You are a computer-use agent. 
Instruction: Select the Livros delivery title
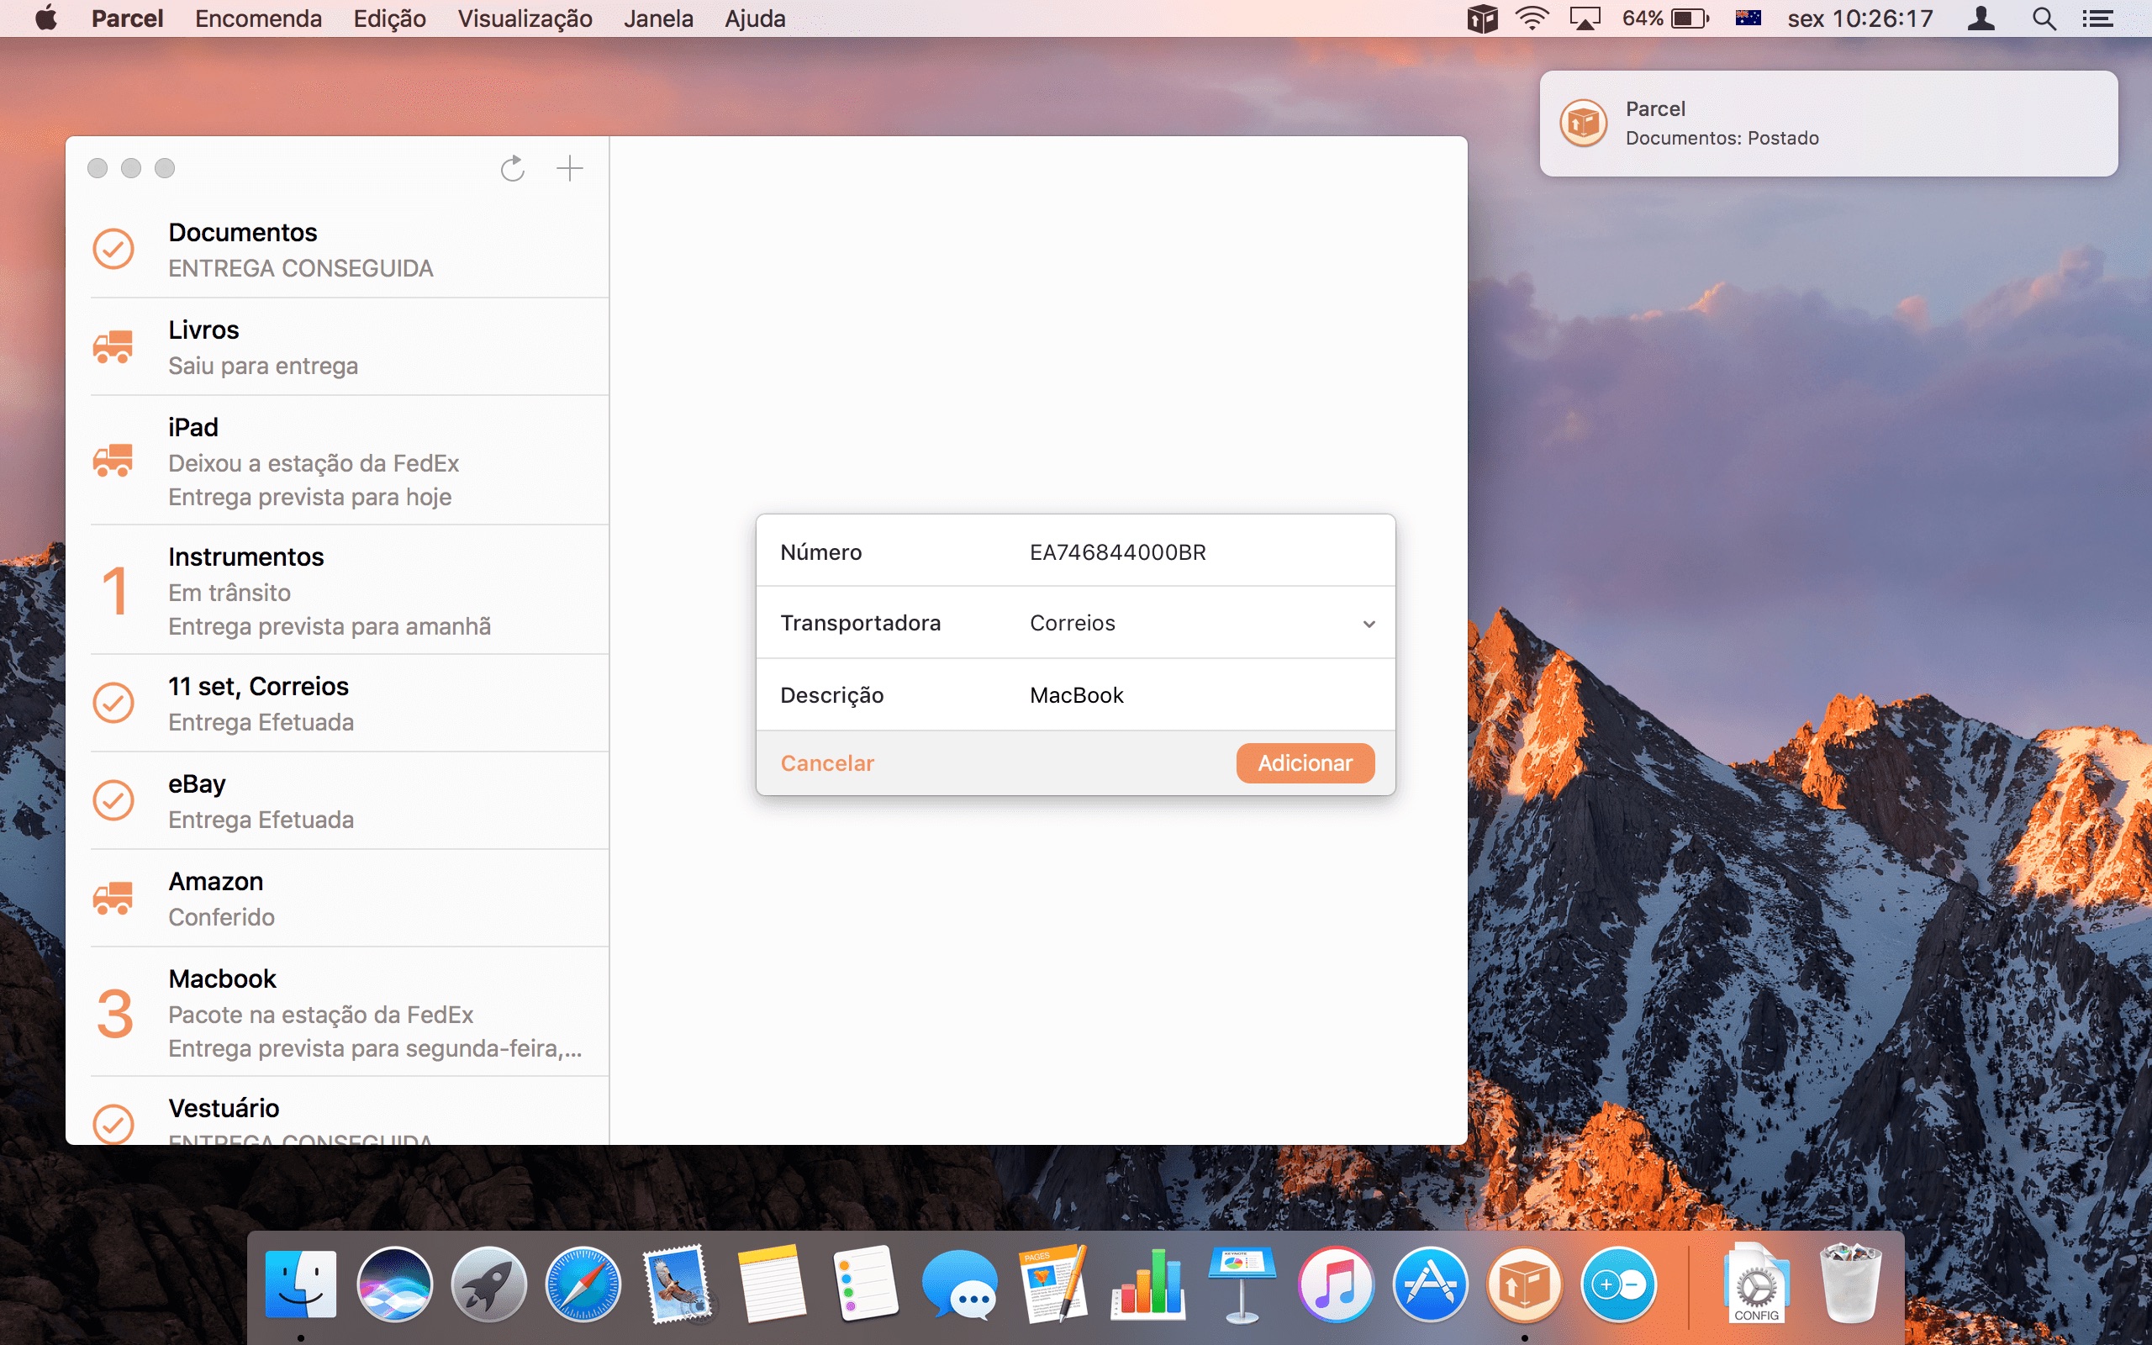(203, 330)
